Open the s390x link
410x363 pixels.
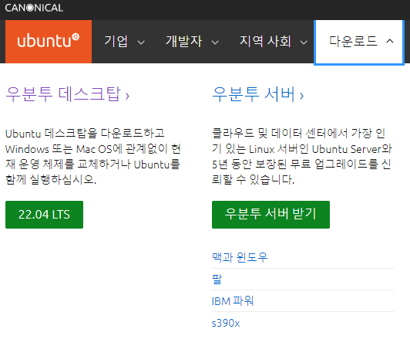(226, 323)
